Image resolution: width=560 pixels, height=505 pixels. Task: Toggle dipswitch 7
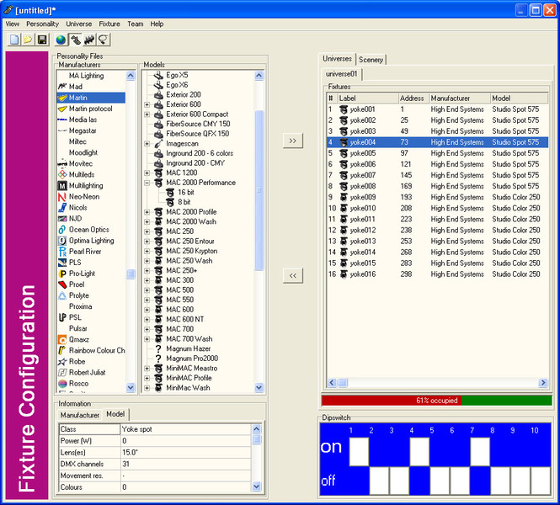pos(480,451)
